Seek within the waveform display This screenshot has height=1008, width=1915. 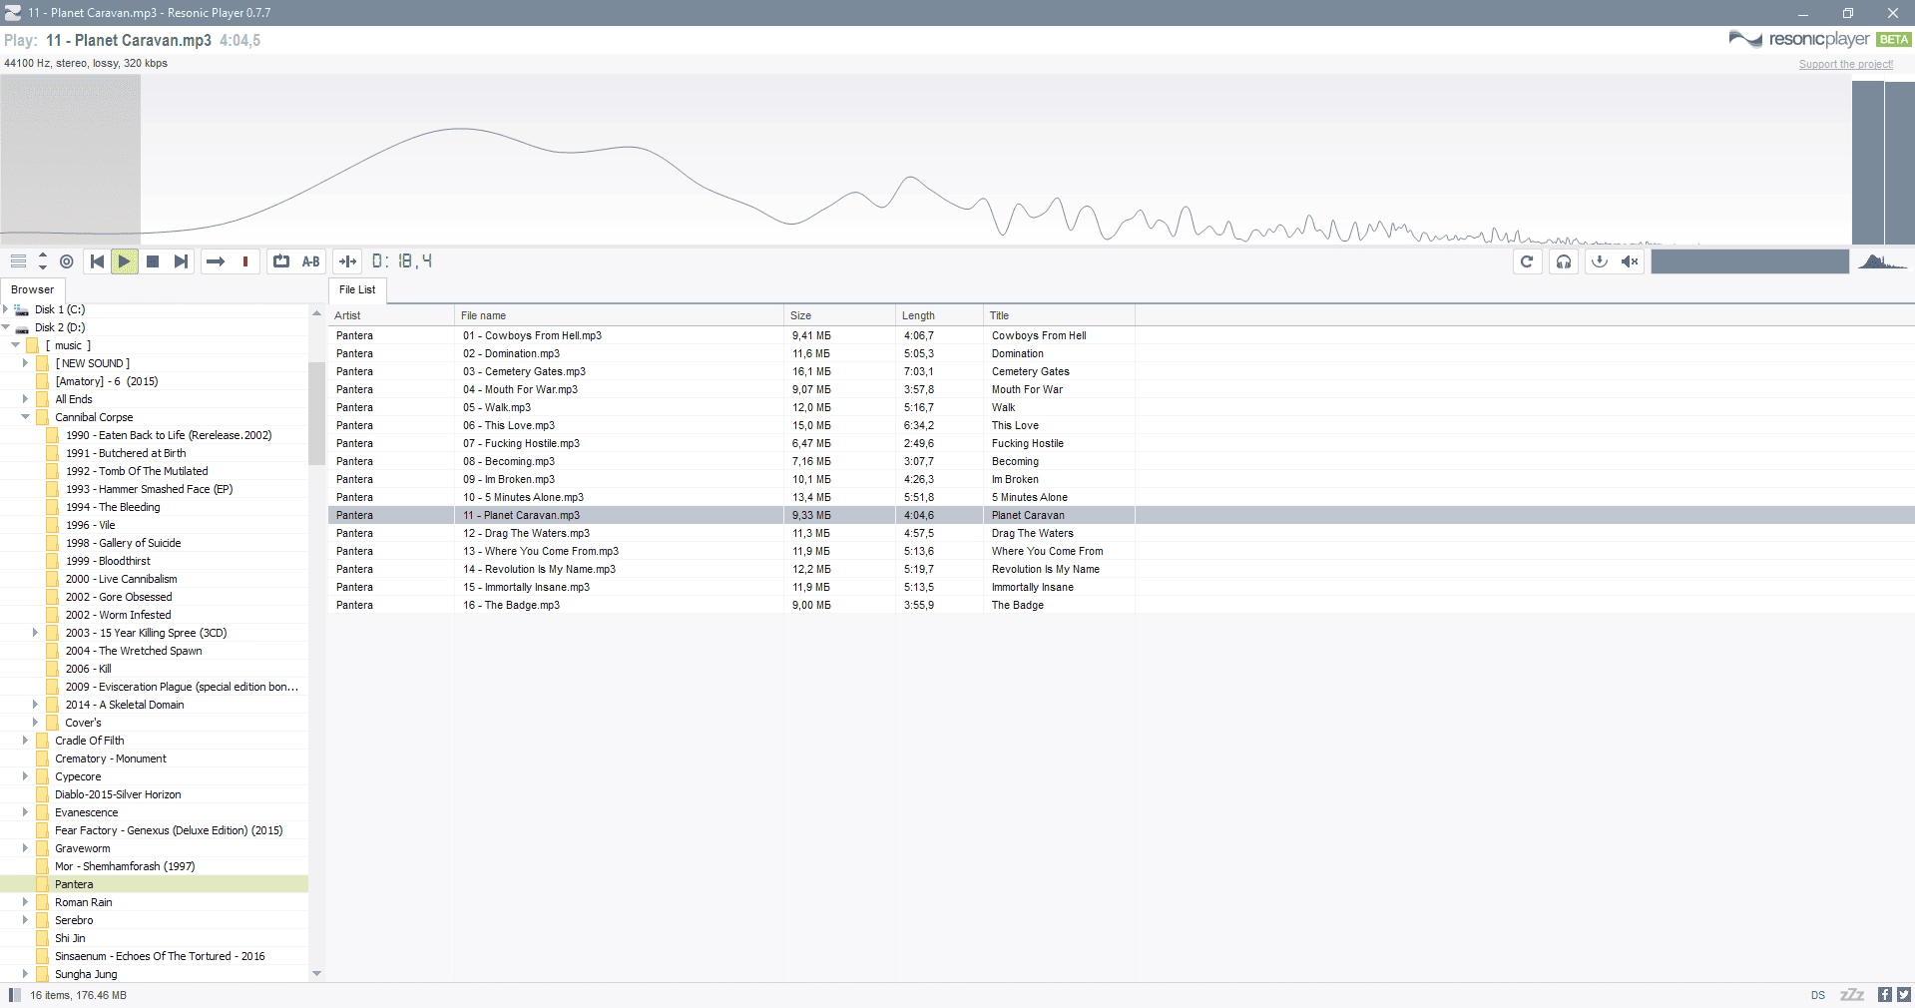[x=926, y=160]
